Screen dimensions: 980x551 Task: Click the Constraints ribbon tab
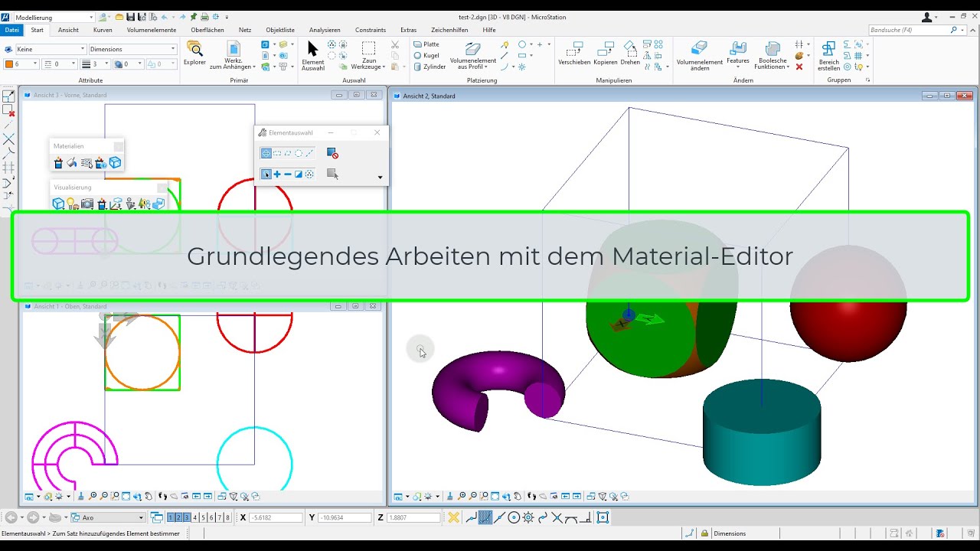[371, 30]
